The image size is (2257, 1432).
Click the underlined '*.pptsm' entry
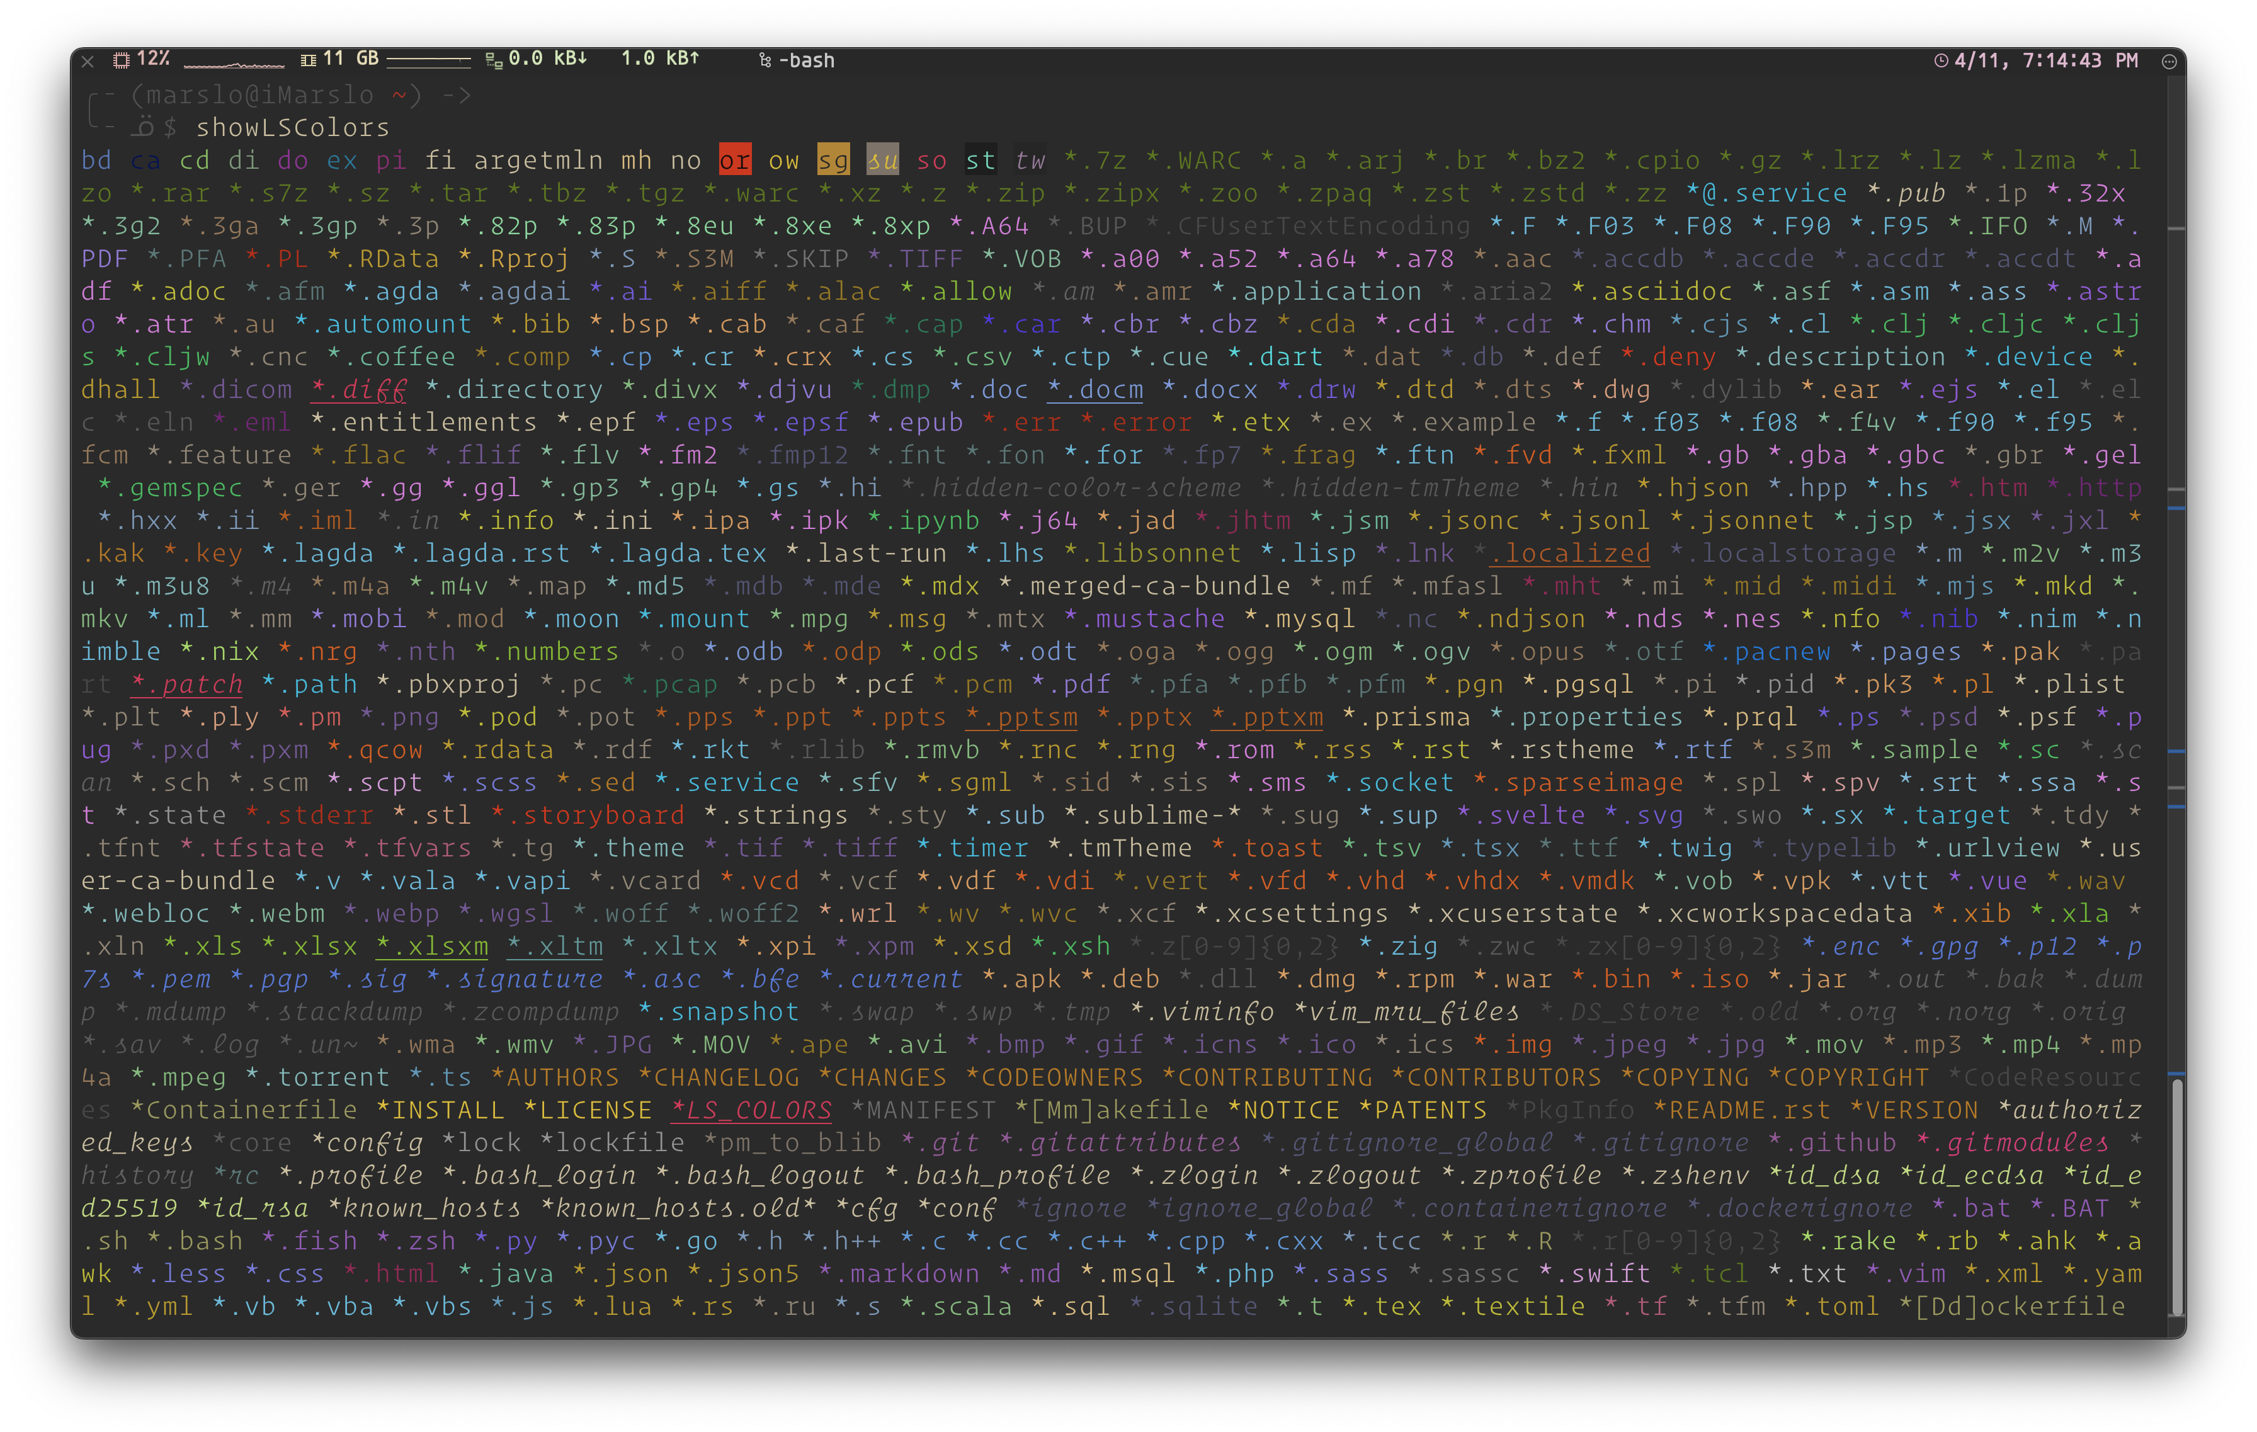[x=1021, y=717]
